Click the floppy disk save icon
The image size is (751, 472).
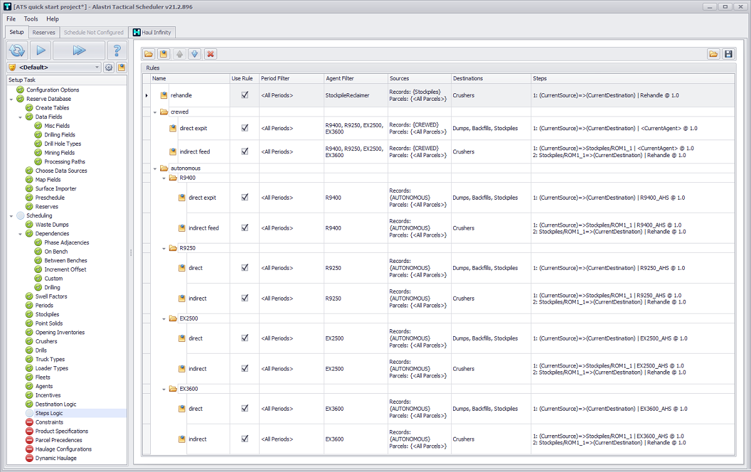click(728, 54)
